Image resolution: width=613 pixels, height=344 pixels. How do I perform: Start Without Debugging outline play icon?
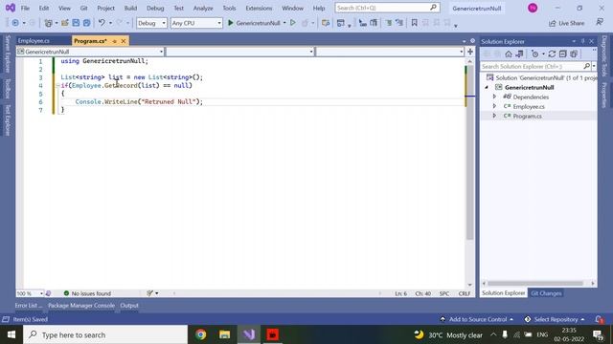pyautogui.click(x=293, y=23)
